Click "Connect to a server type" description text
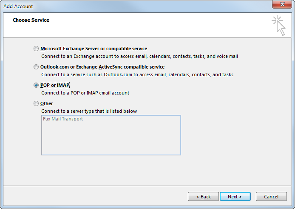The width and height of the screenshot is (295, 209). (x=89, y=111)
